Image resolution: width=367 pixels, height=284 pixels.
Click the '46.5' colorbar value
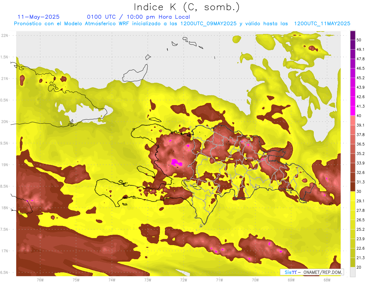click(x=360, y=68)
